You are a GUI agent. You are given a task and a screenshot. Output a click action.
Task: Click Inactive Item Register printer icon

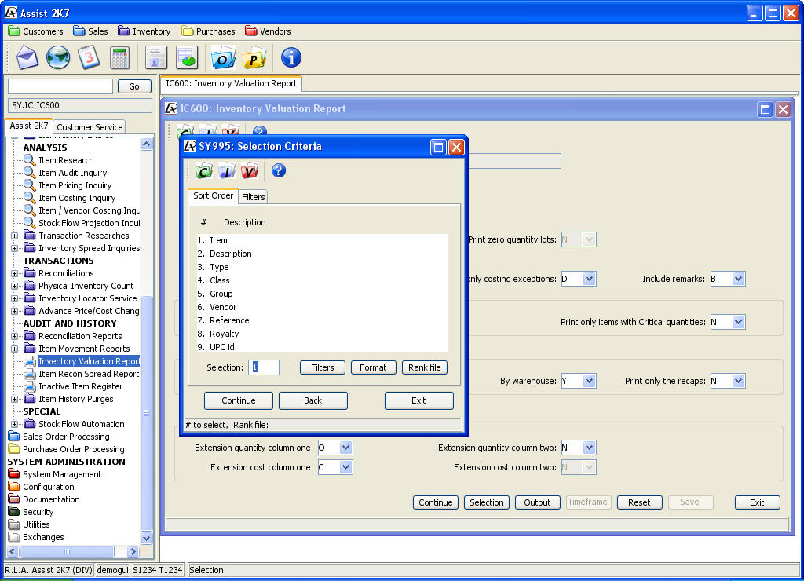tap(30, 386)
